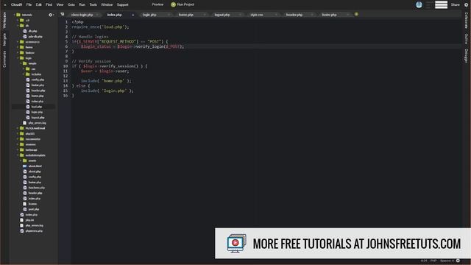
Task: Open the Tools menu
Action: [93, 4]
